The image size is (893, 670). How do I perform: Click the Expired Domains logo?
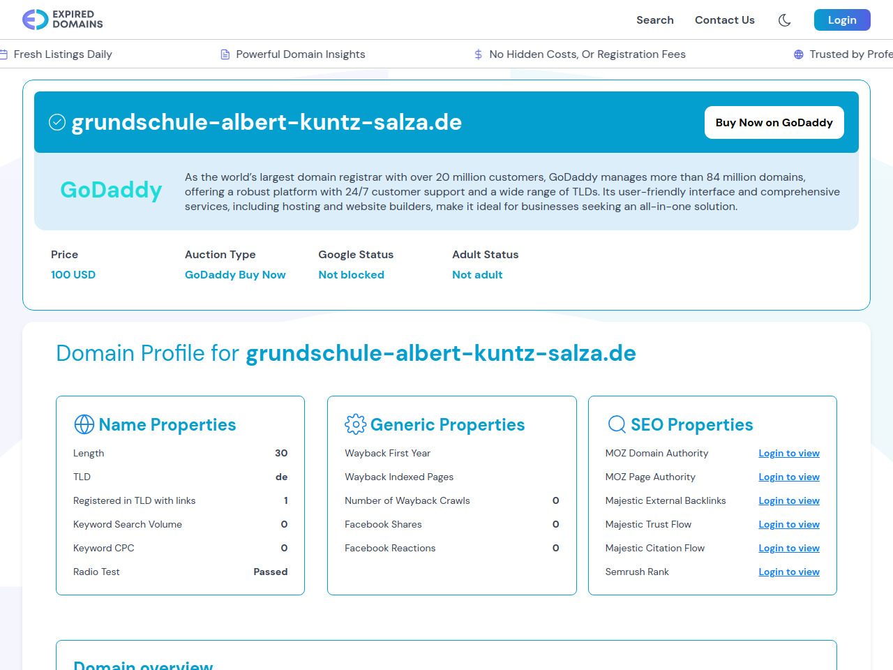coord(63,20)
